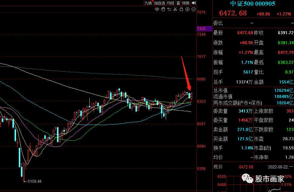Click the 7676 price axis label
Image resolution: width=294 pixels, height=192 pixels.
(x=201, y=12)
